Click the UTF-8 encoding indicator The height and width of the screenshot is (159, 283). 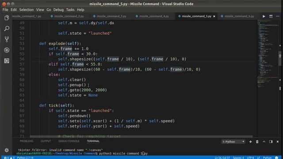click(250, 158)
